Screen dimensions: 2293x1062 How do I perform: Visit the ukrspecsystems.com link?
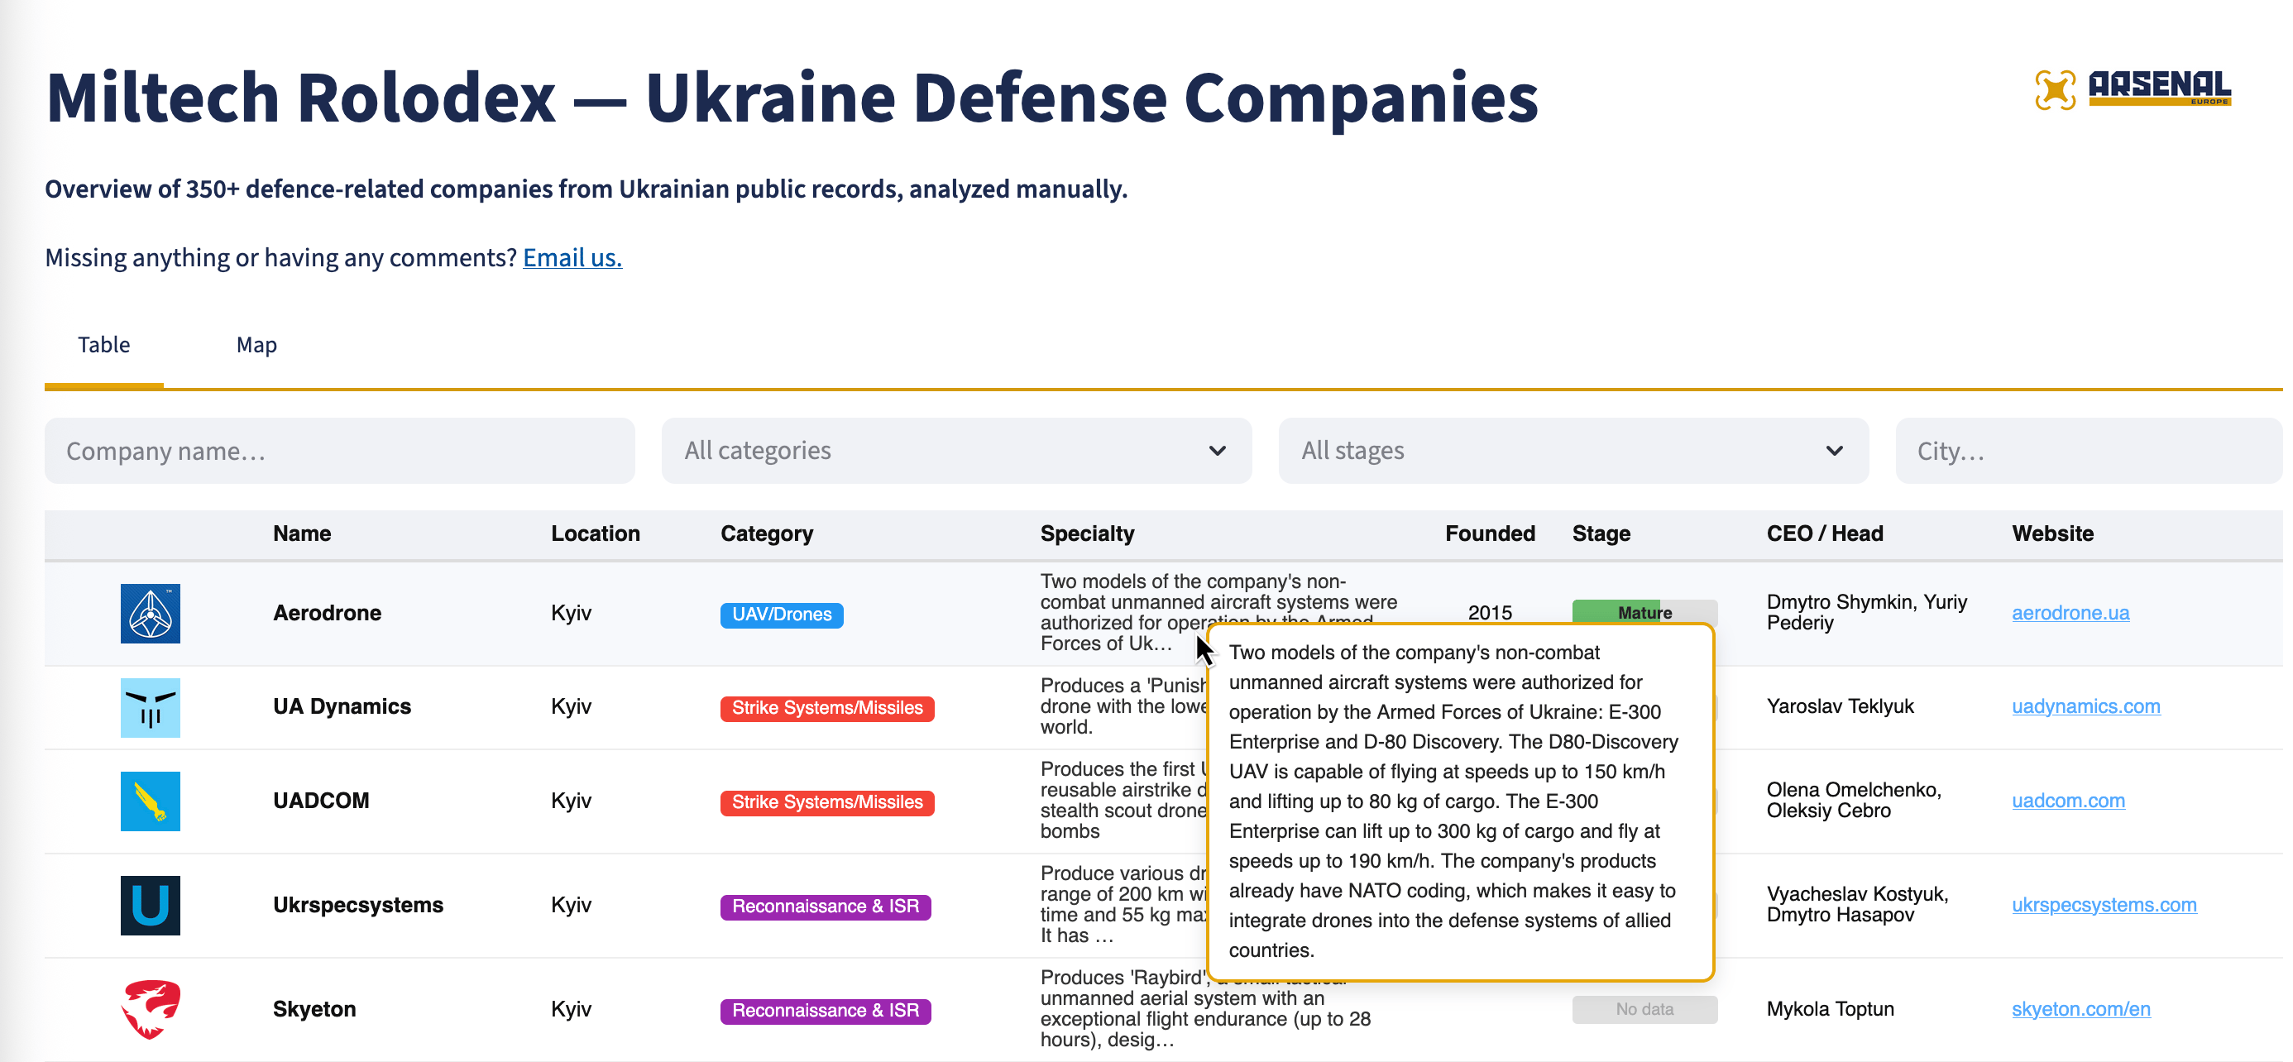click(2104, 904)
